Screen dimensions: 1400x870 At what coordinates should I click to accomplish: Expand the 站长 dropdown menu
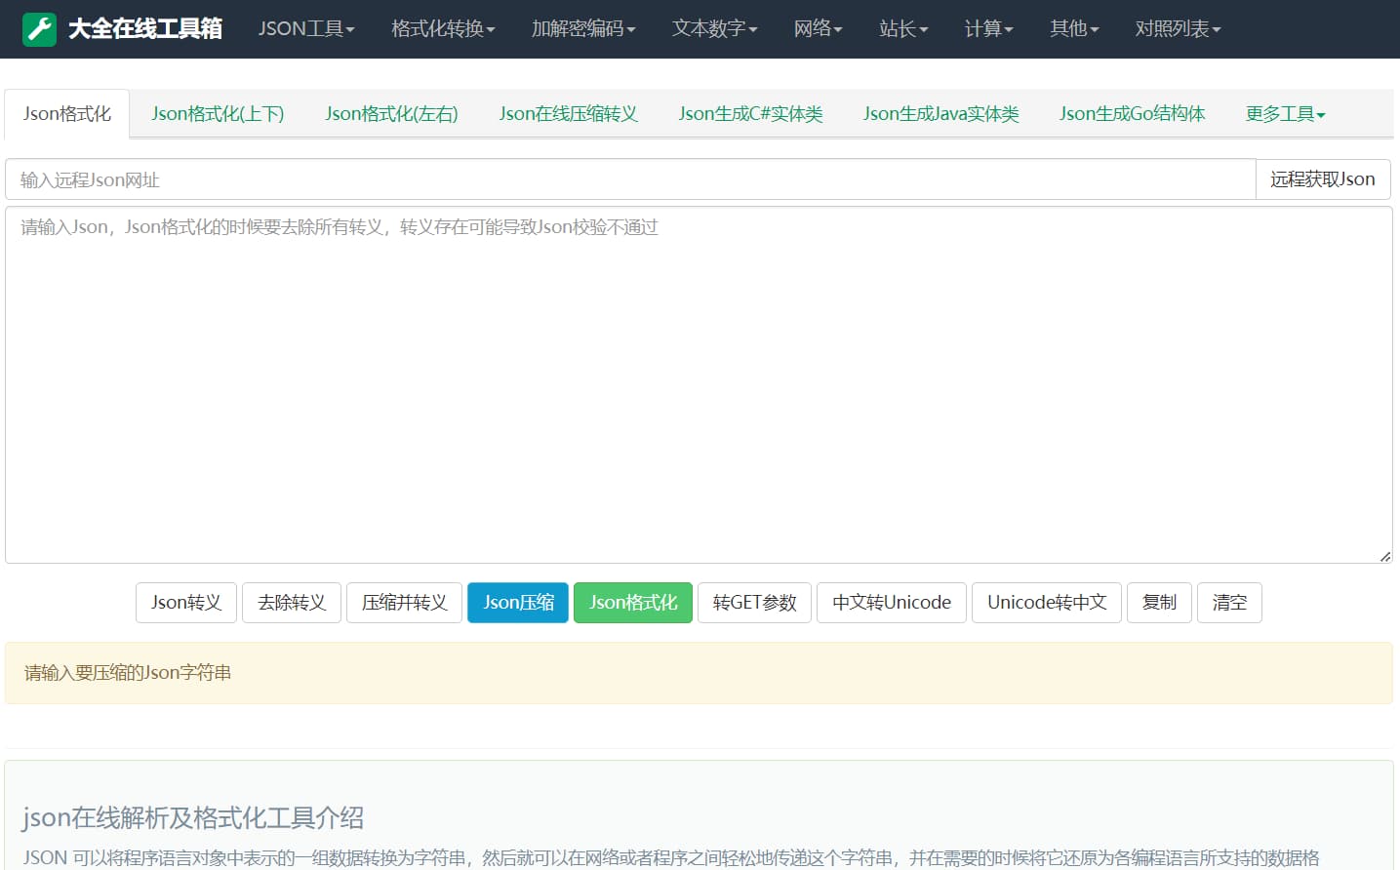[903, 29]
